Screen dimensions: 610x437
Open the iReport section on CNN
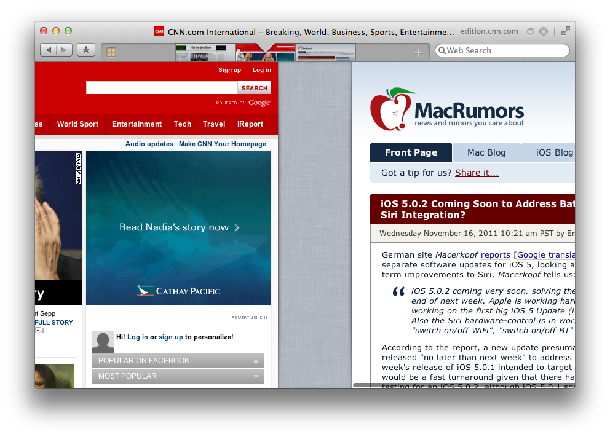pos(250,124)
